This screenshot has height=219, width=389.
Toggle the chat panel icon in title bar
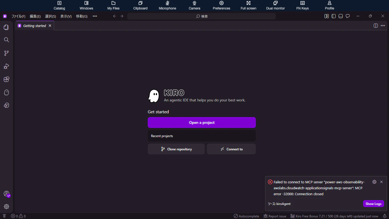pyautogui.click(x=348, y=16)
